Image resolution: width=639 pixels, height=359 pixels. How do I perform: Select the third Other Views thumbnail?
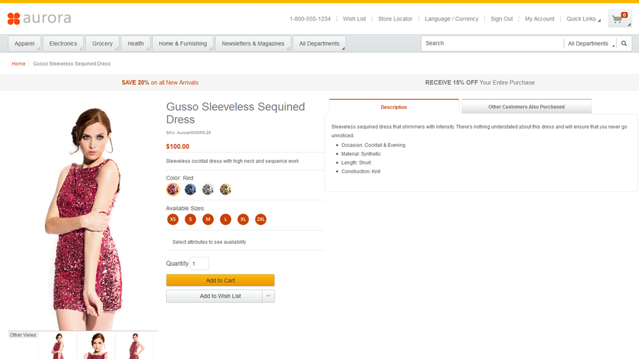pyautogui.click(x=134, y=345)
